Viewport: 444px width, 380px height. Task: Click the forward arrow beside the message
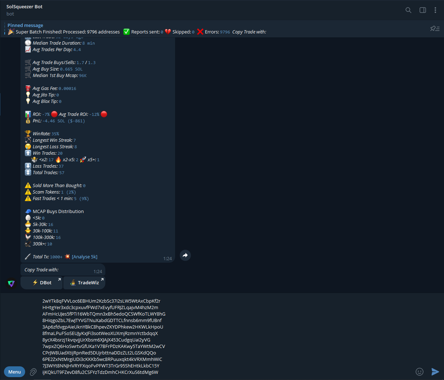185,255
